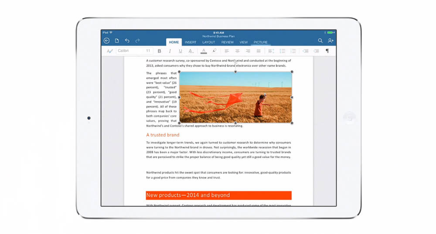Tap the 9:41 AM clock
The image size is (436, 234).
[218, 33]
